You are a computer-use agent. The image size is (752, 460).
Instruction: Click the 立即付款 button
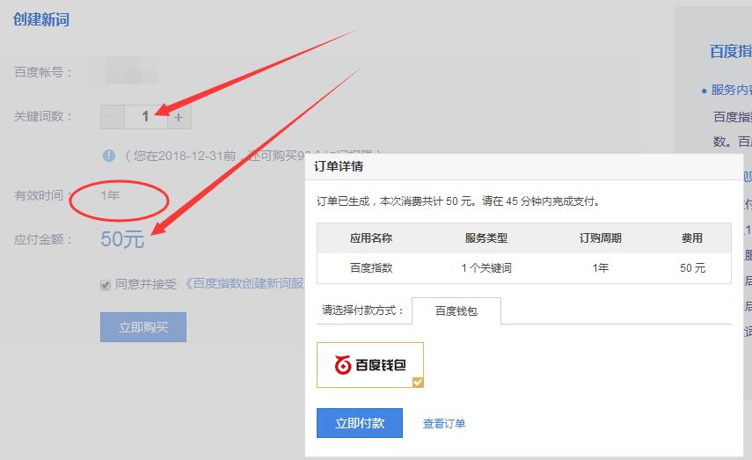tap(360, 423)
